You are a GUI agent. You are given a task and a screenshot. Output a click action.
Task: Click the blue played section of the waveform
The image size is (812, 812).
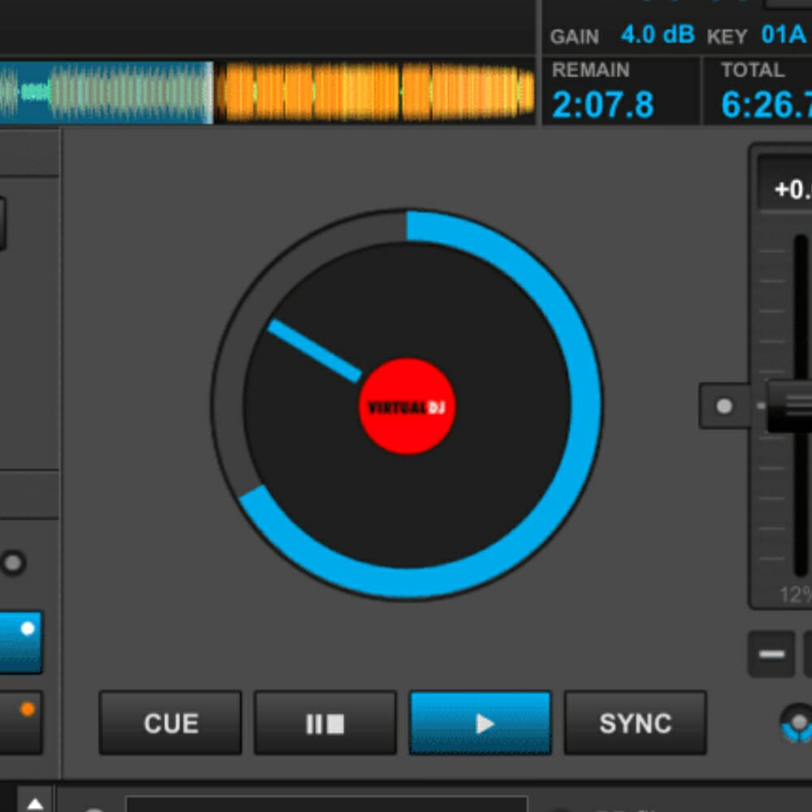coord(106,93)
